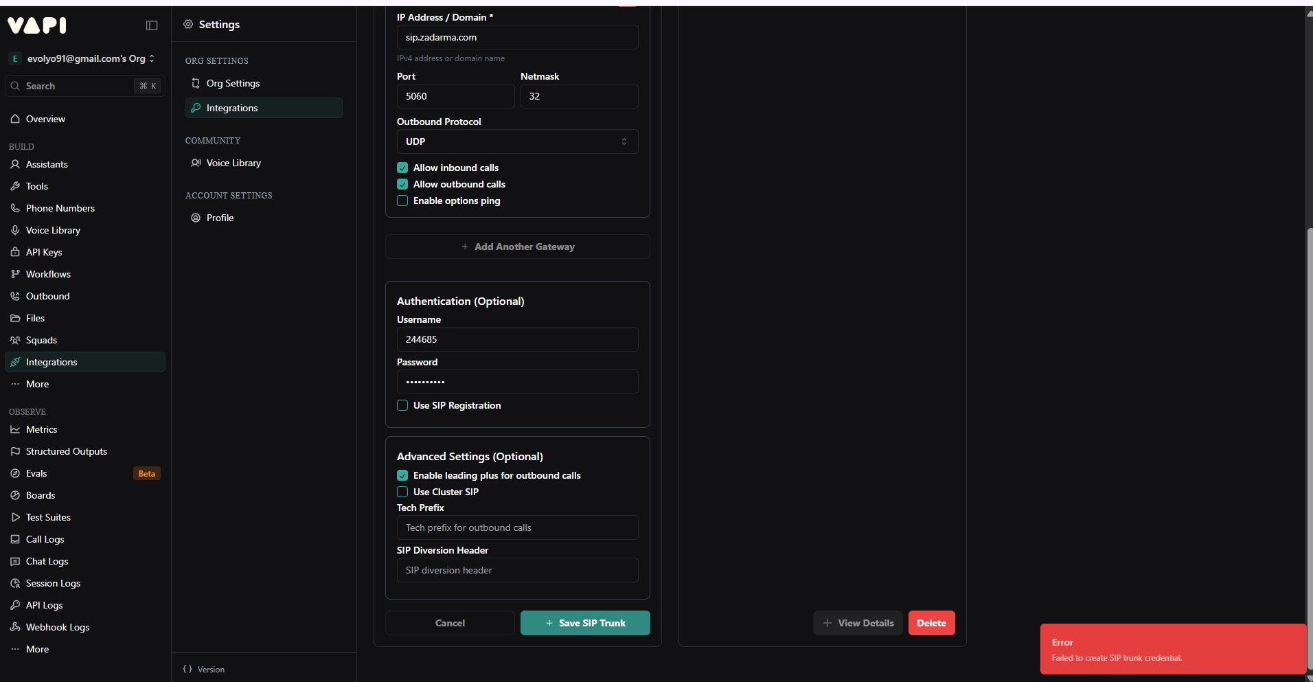Screen dimensions: 1313x682
Task: Click the Settings gear icon in header
Action: click(188, 25)
